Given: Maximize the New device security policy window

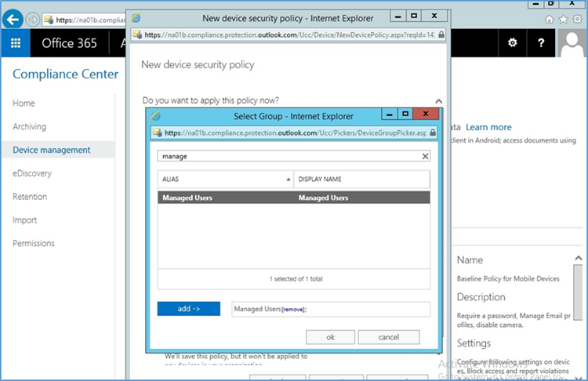Looking at the screenshot, I should tap(414, 16).
